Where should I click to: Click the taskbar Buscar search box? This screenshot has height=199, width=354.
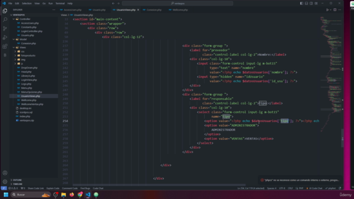click(31, 195)
